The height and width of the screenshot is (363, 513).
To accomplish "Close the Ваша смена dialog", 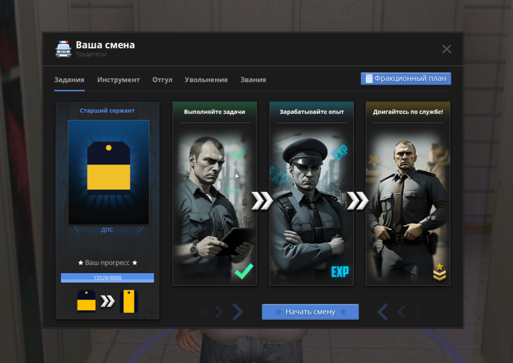I will click(x=446, y=49).
